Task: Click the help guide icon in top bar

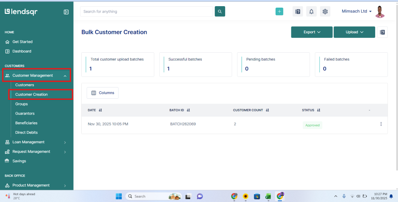Action: click(x=298, y=12)
